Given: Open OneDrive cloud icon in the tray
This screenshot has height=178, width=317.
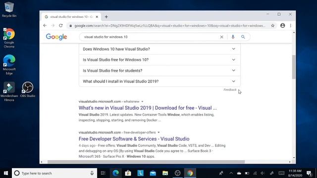Looking at the screenshot, I should coord(239,173).
